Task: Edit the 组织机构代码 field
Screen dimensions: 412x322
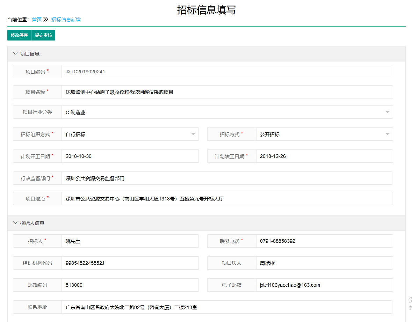Action: tap(130, 263)
